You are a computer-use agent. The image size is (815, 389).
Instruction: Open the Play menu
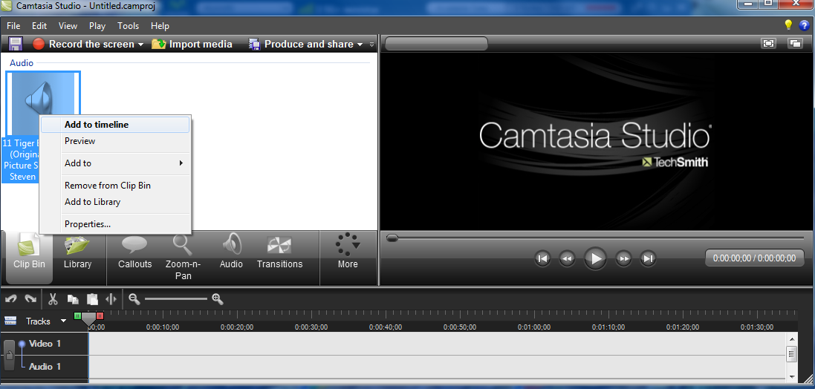97,25
